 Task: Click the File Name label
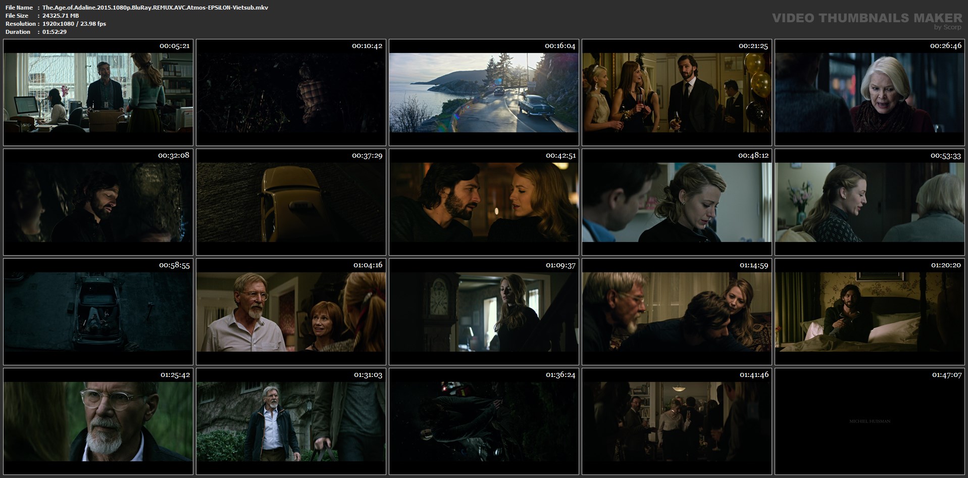pos(19,8)
